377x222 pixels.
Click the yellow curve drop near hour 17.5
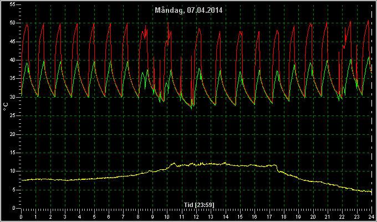pos(277,168)
